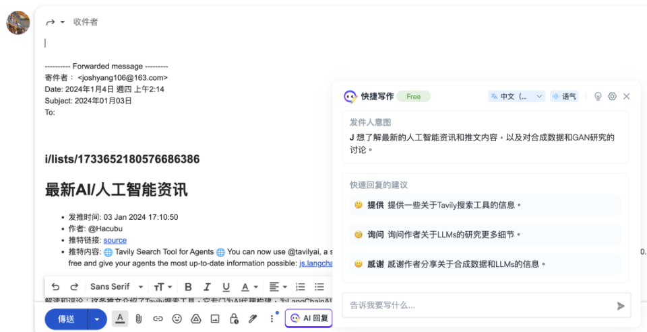Close the 快捷写作 panel
Image resolution: width=647 pixels, height=332 pixels.
coord(626,96)
